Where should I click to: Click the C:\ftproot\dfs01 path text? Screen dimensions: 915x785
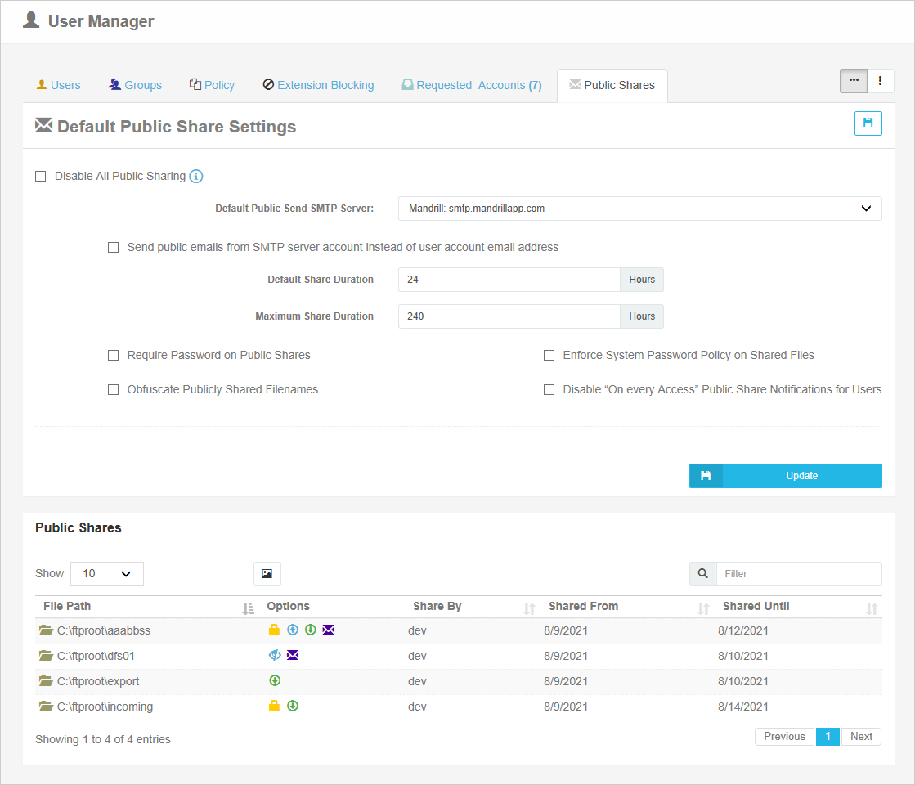pos(96,656)
